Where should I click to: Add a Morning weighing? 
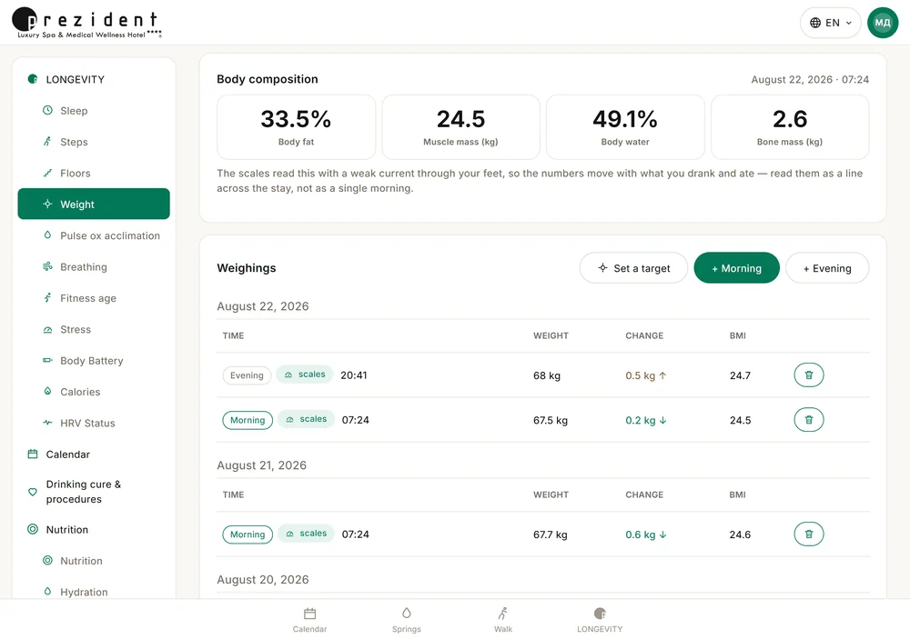point(736,268)
